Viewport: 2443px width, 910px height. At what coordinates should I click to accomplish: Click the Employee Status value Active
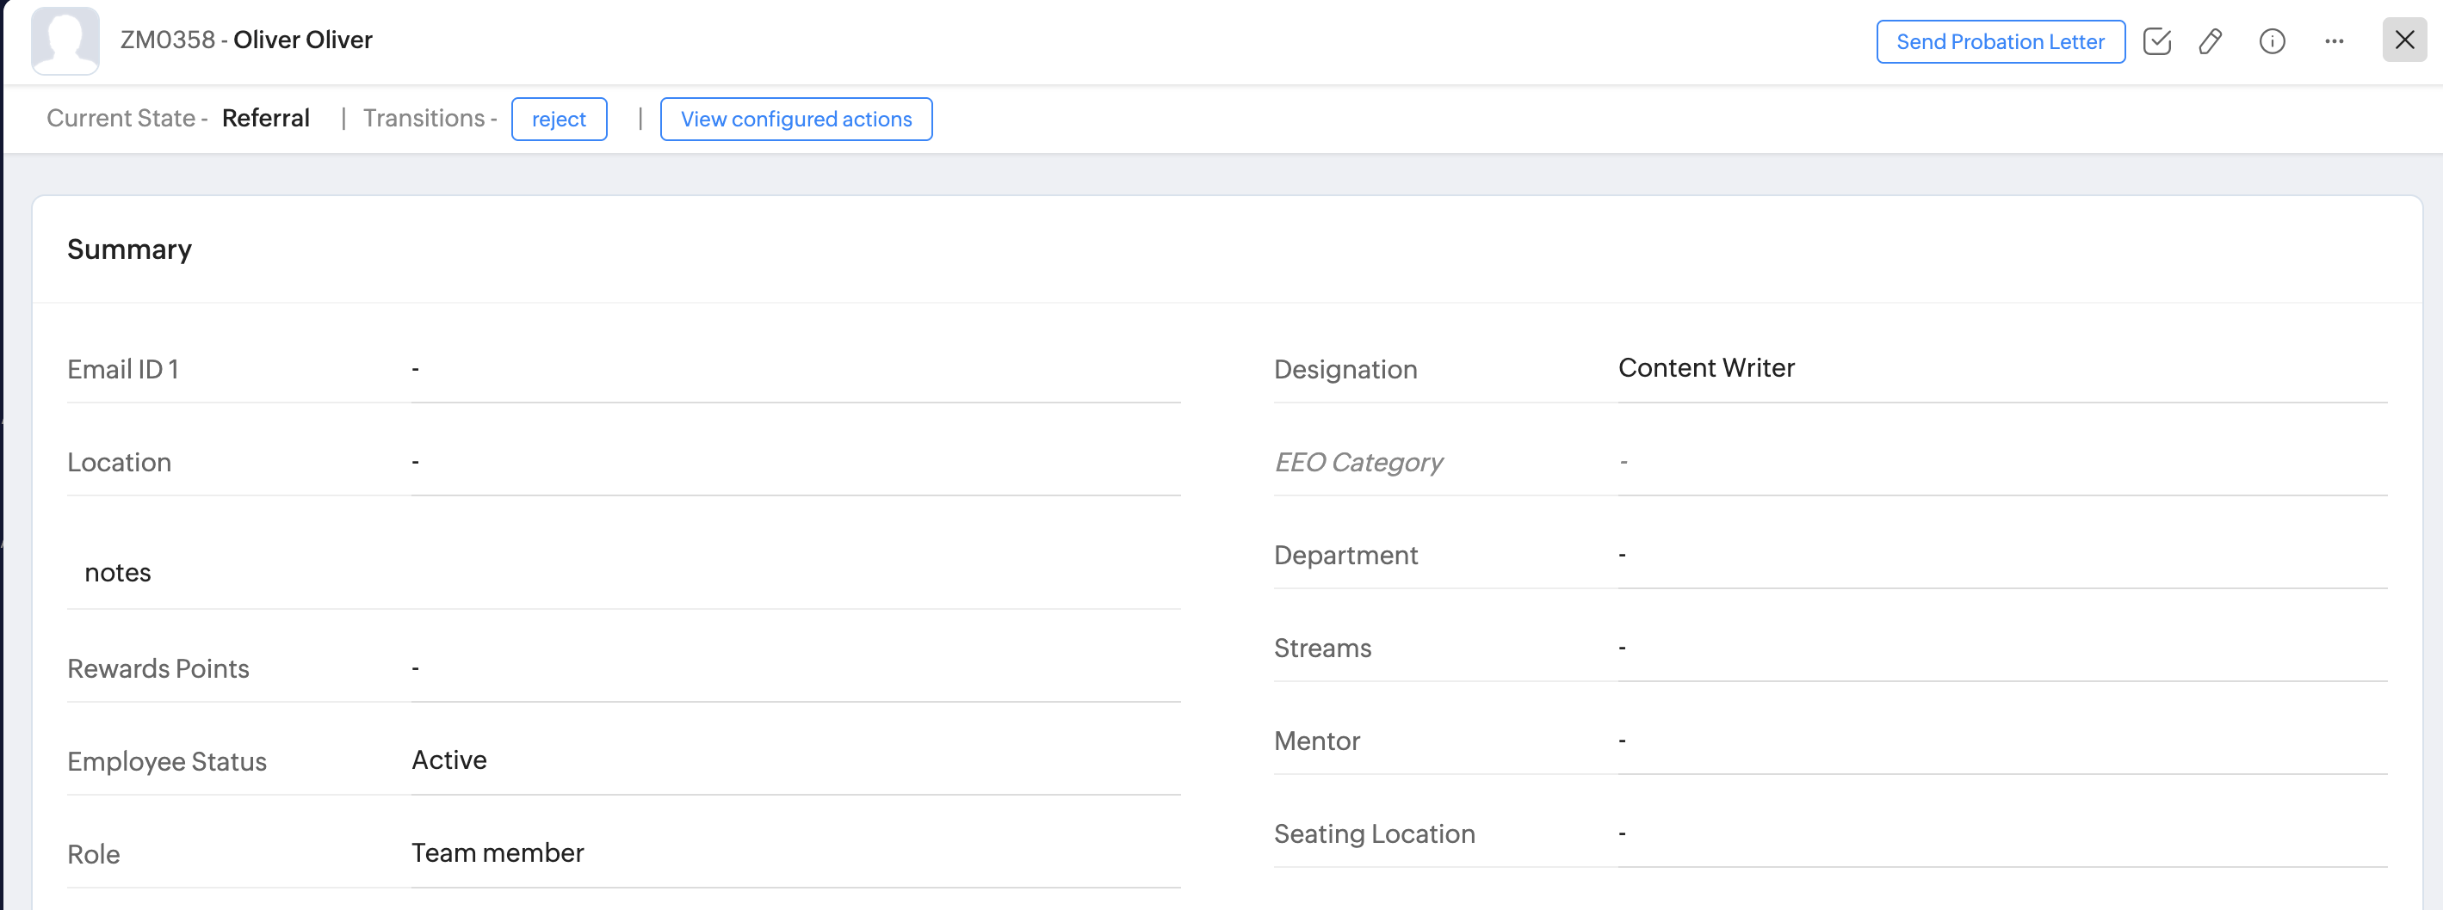point(448,760)
